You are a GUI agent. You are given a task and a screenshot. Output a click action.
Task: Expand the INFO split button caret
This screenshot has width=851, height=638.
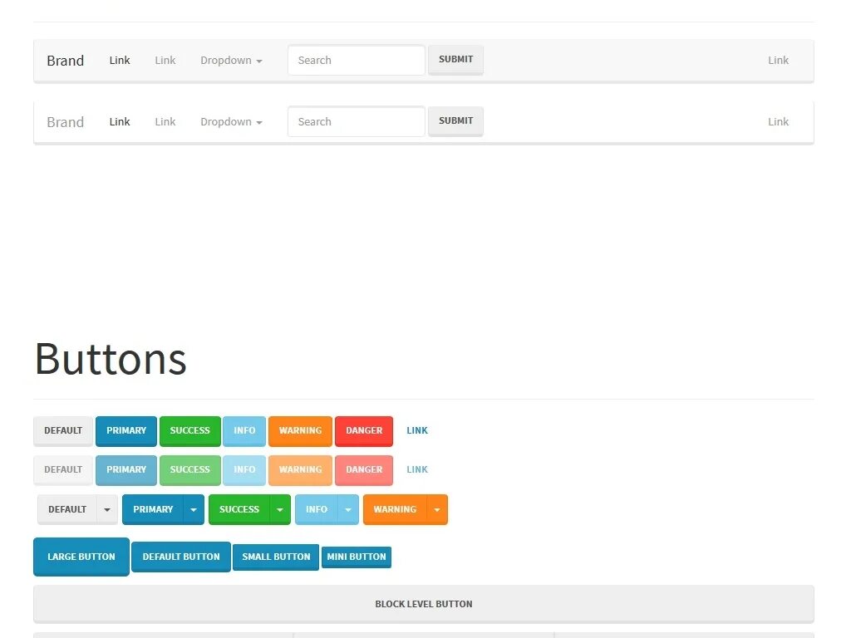point(348,509)
